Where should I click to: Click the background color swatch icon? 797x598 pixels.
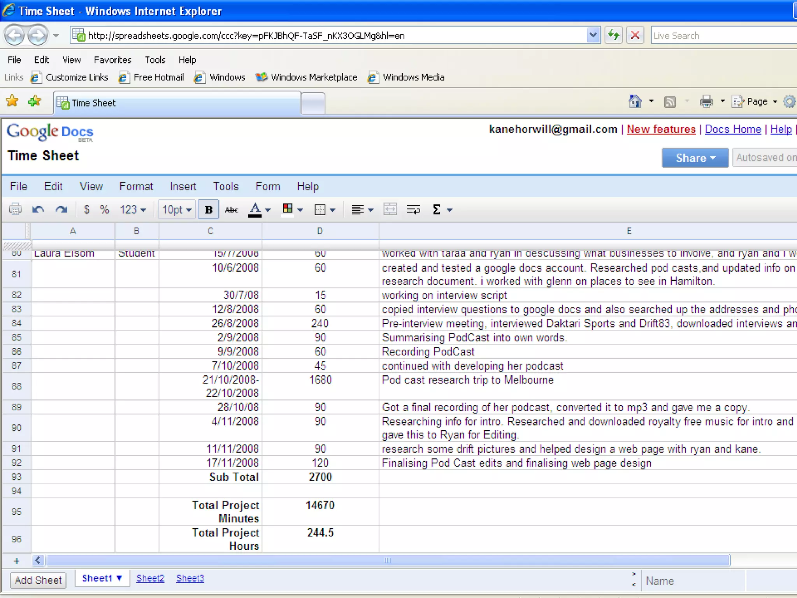coord(288,209)
